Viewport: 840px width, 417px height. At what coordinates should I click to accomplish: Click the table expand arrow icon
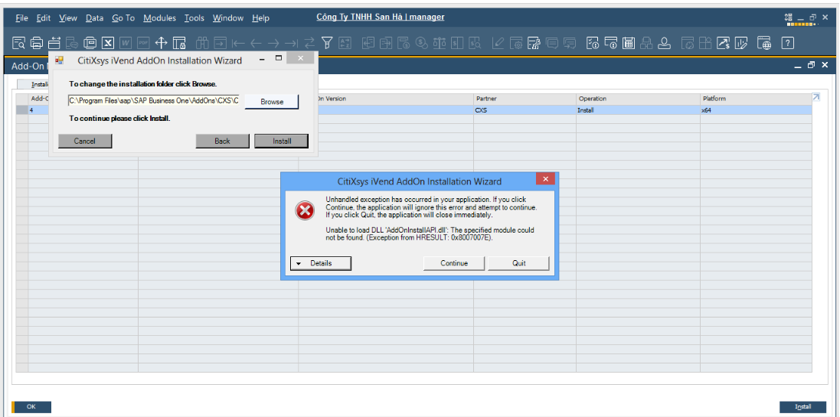pos(816,97)
